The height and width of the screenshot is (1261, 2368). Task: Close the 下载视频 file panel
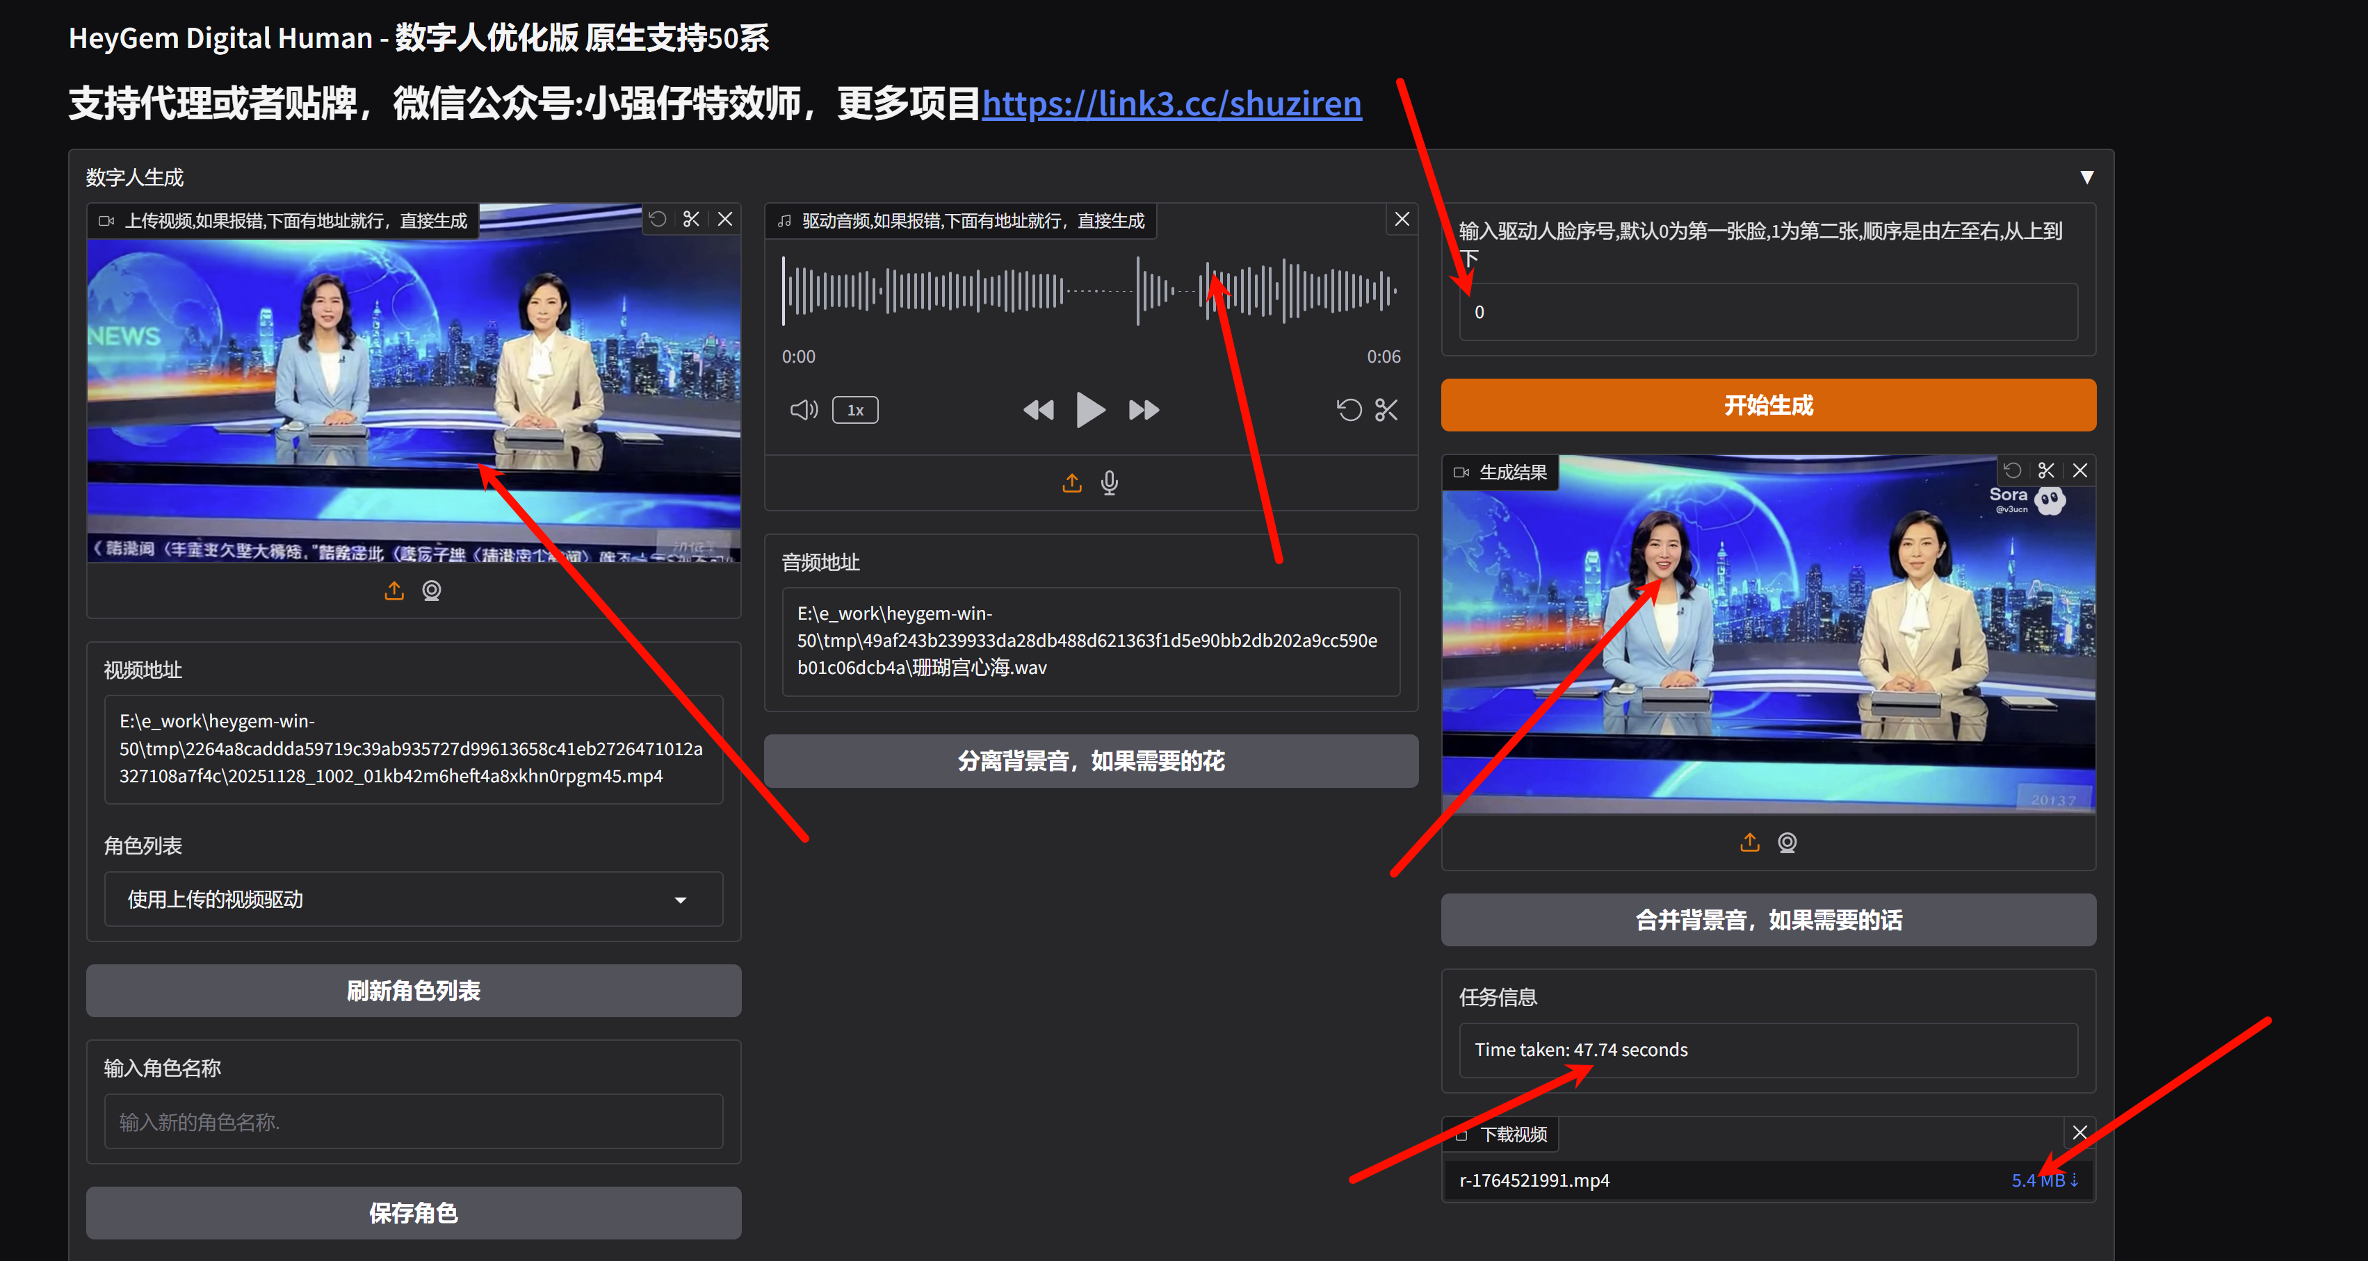coord(2079,1132)
